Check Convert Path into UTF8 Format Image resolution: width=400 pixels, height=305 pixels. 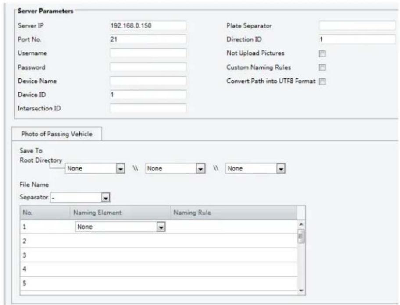(322, 82)
